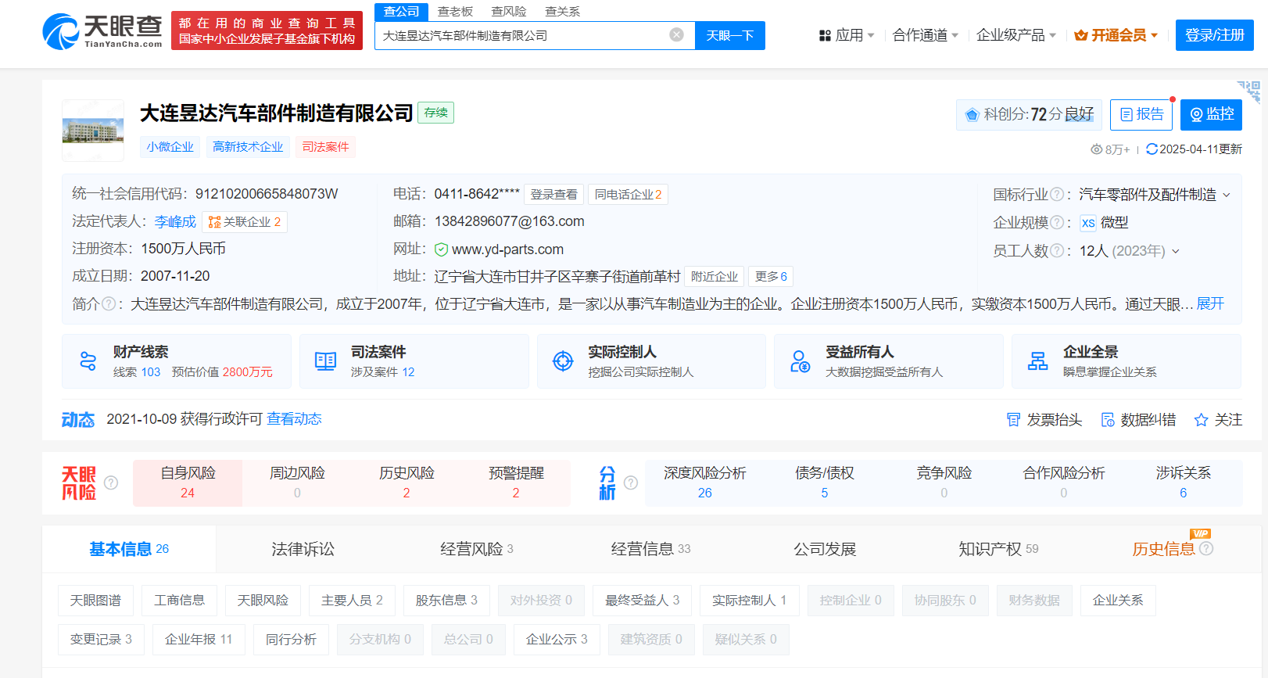Image resolution: width=1268 pixels, height=678 pixels.
Task: Click the 高新技术企业 tag
Action: [x=248, y=147]
